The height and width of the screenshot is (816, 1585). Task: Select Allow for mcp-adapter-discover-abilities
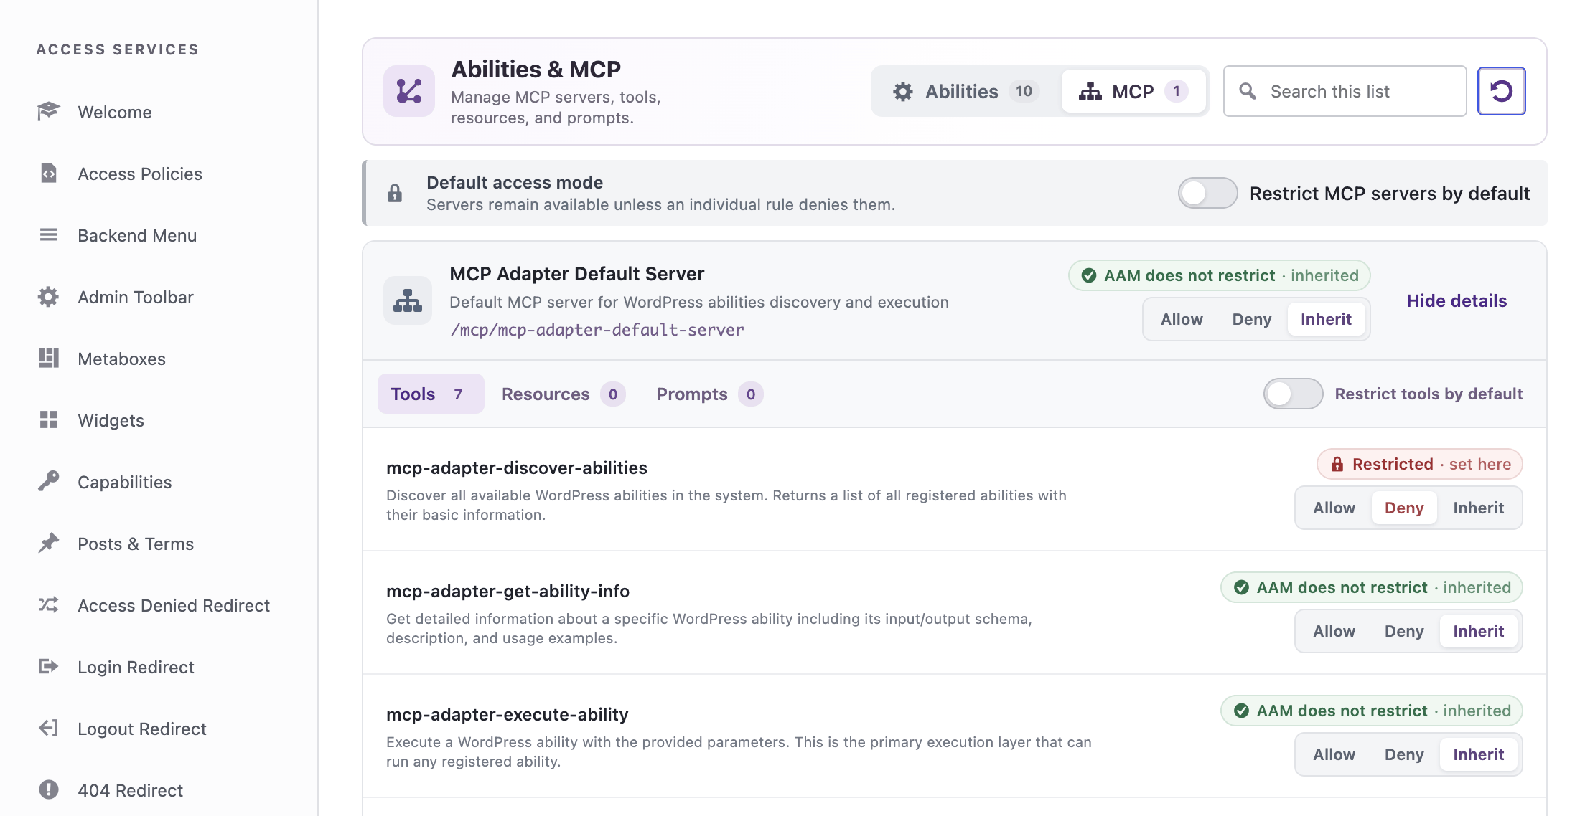coord(1334,508)
